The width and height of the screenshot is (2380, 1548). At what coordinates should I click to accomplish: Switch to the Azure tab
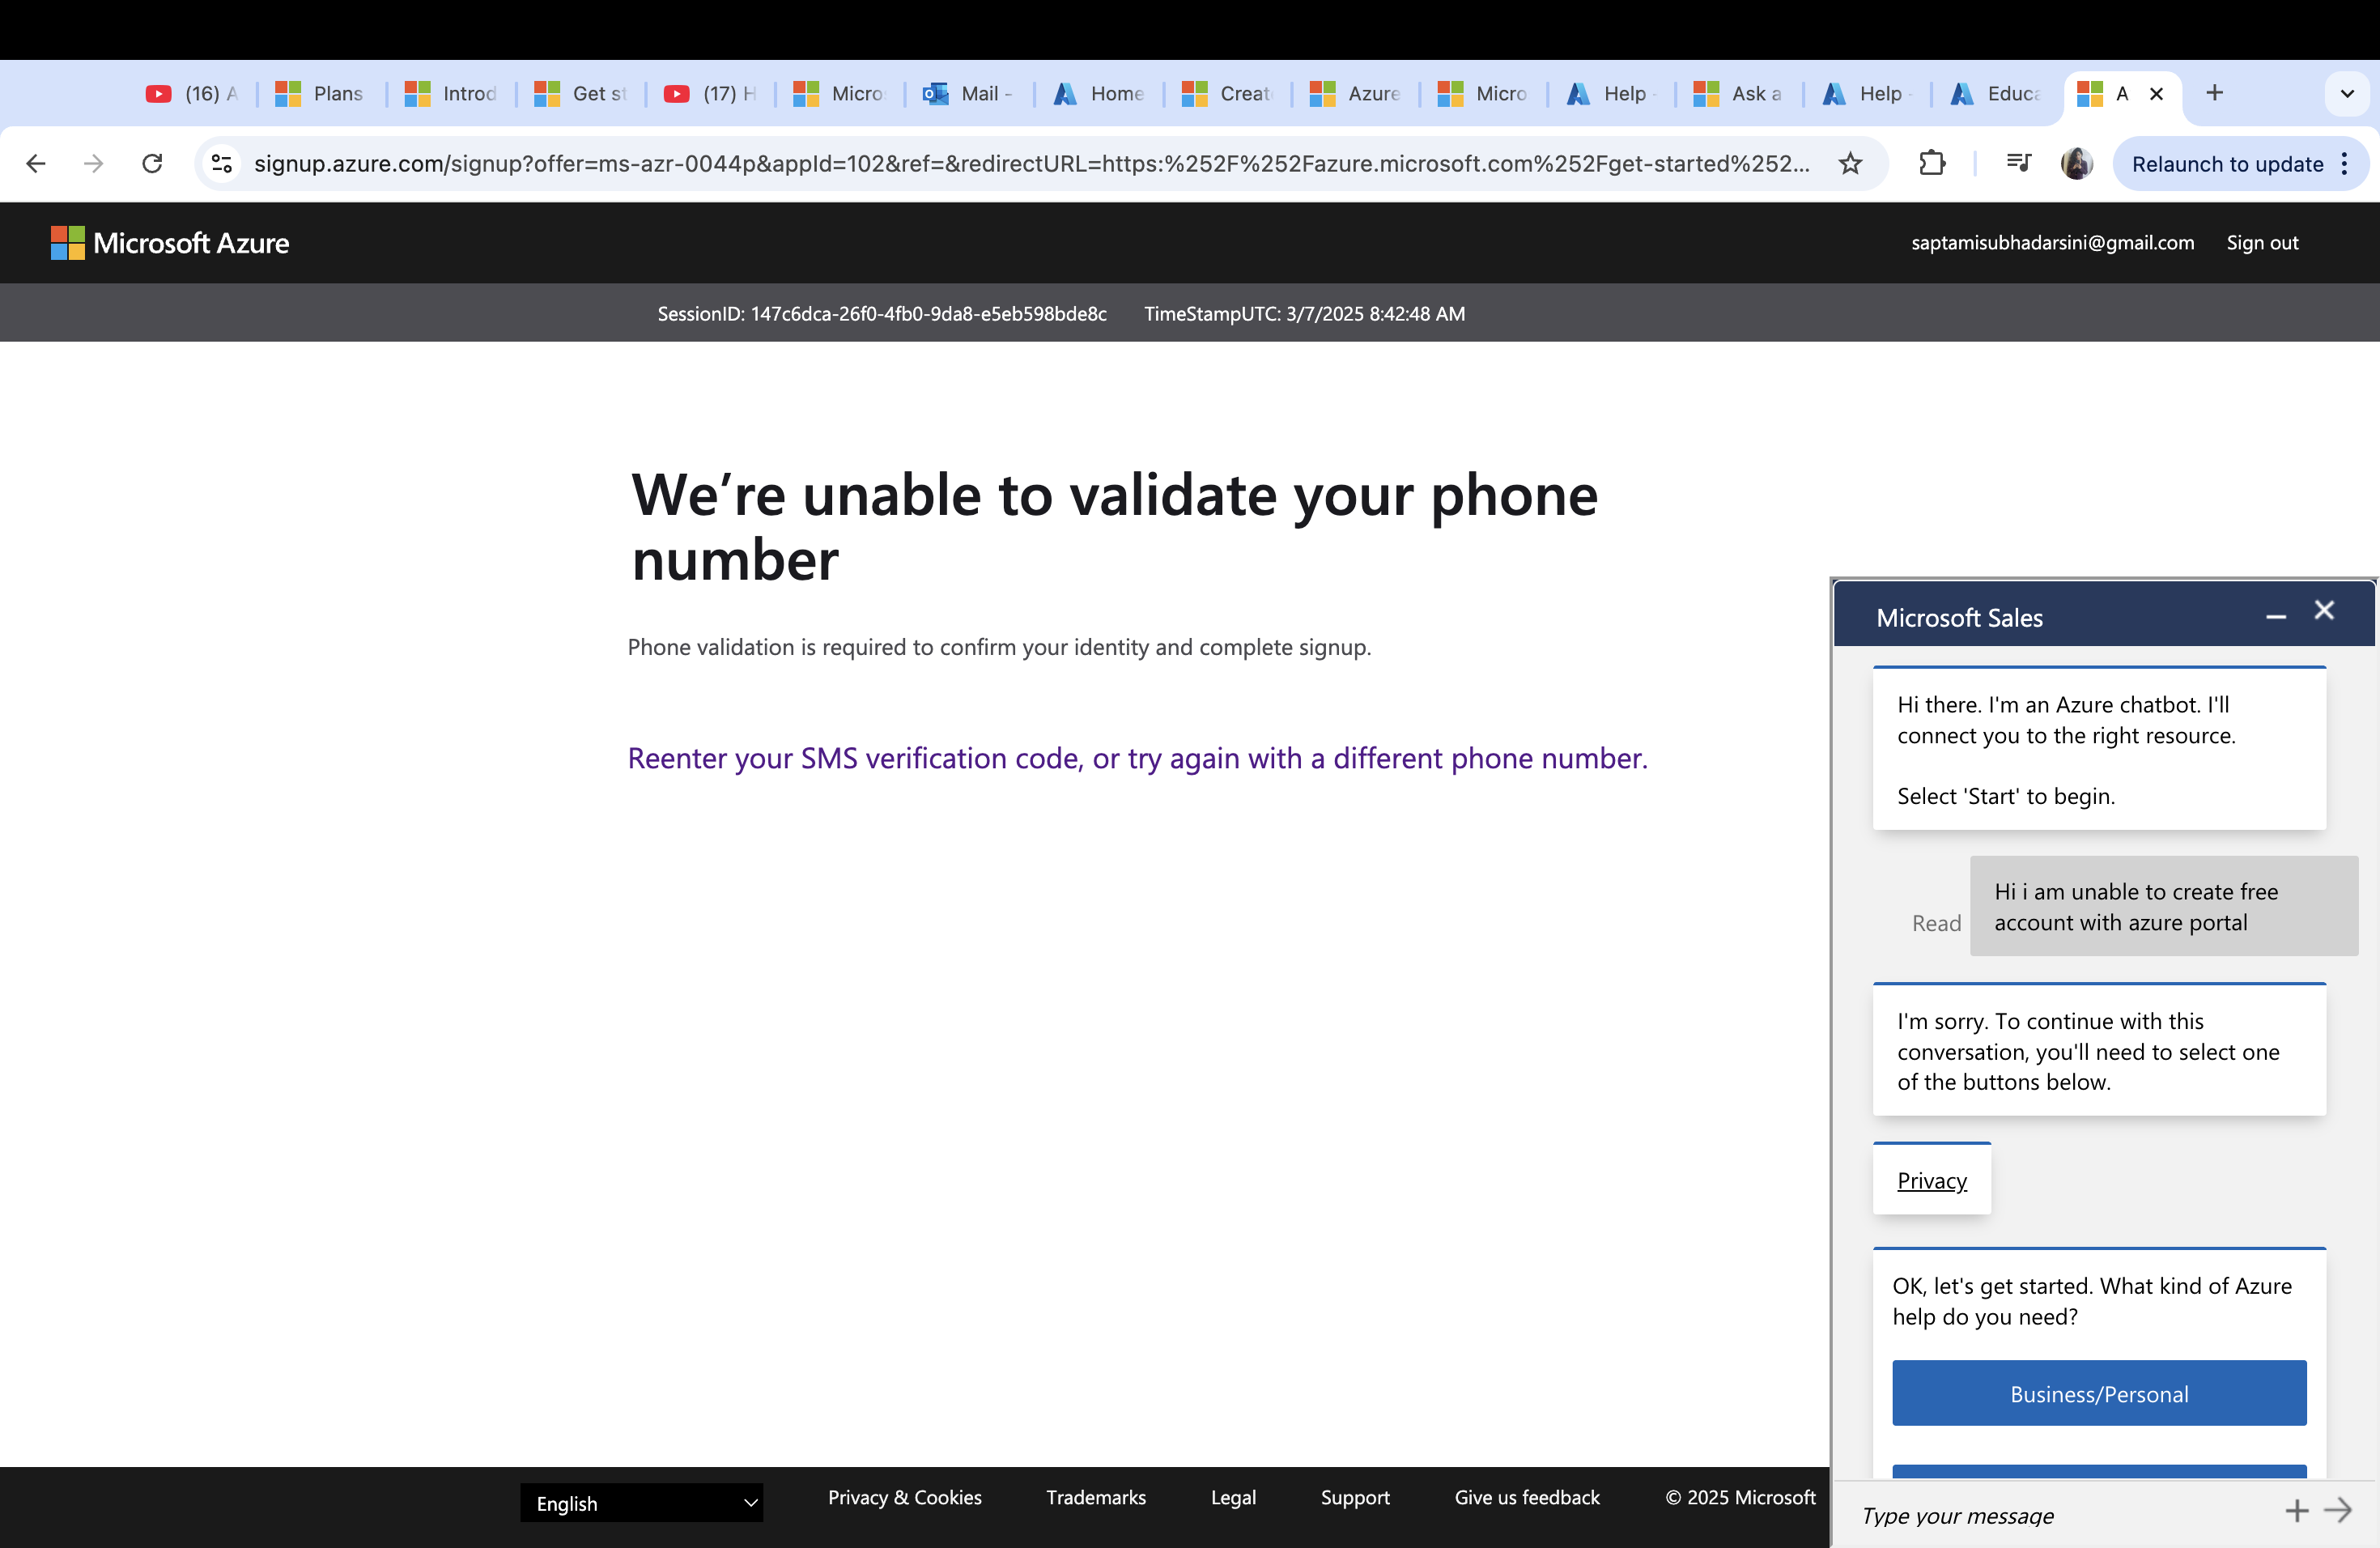pos(1355,93)
